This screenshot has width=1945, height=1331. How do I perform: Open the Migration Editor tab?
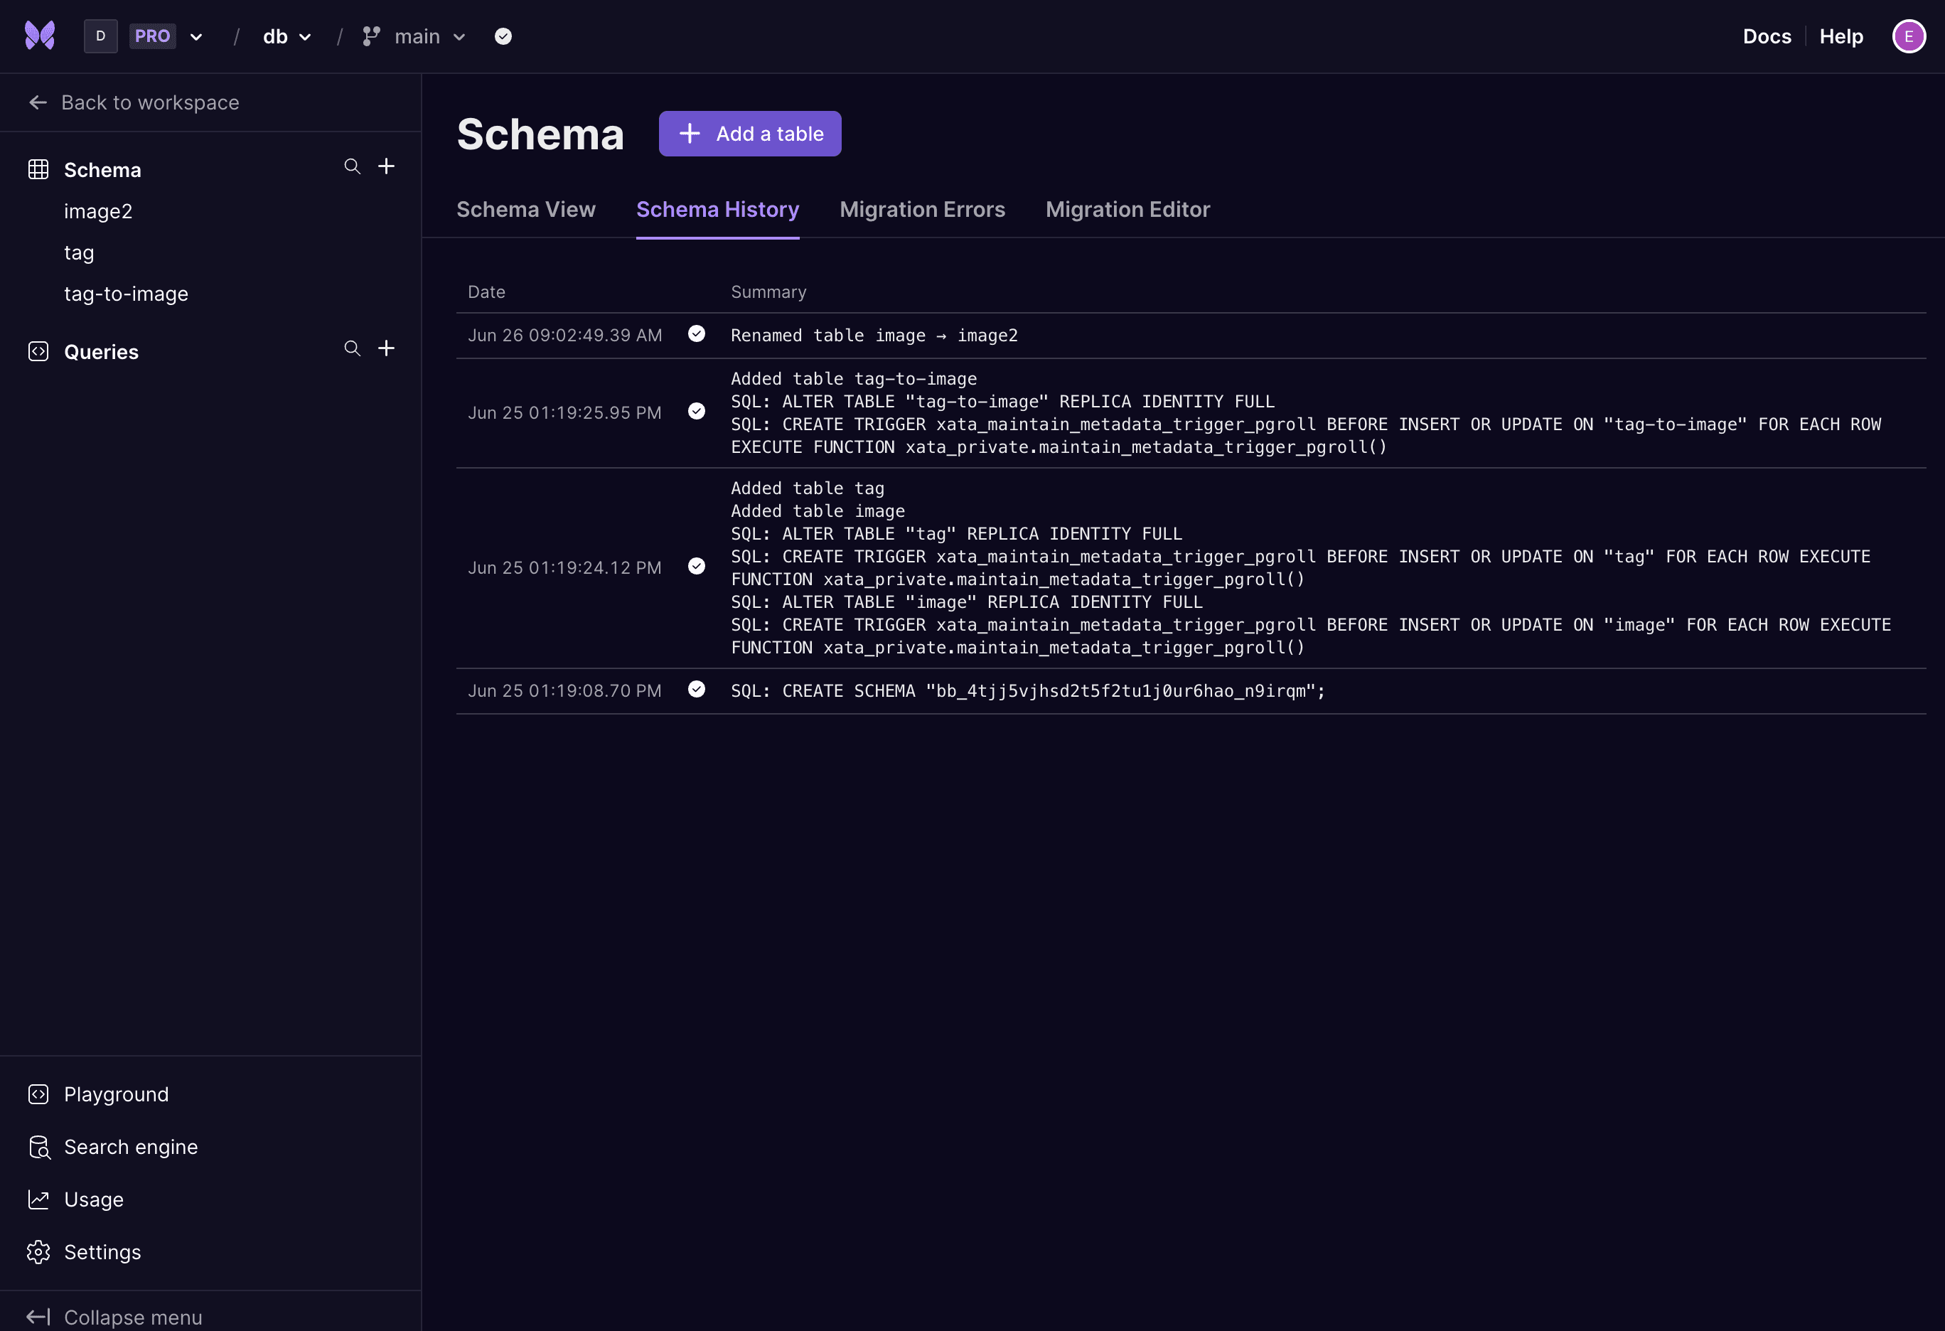pos(1127,209)
